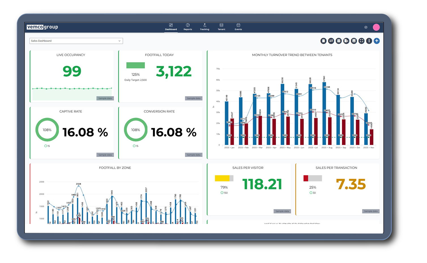
Task: Open the calendar date picker icon
Action: point(339,41)
